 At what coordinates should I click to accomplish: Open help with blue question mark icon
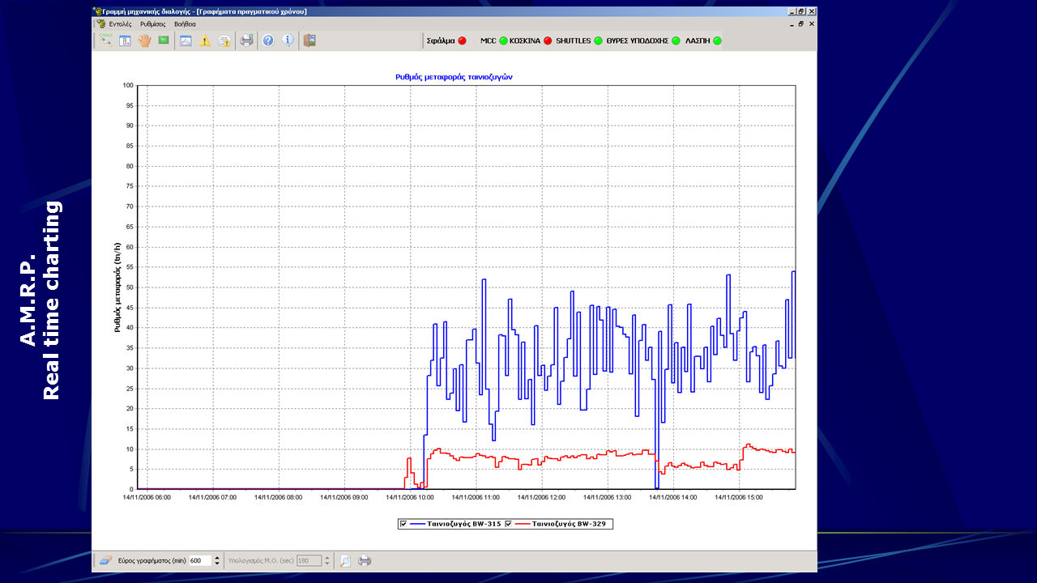point(268,40)
